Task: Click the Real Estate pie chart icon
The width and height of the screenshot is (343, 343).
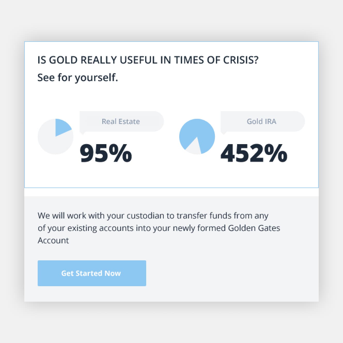Action: click(x=56, y=137)
